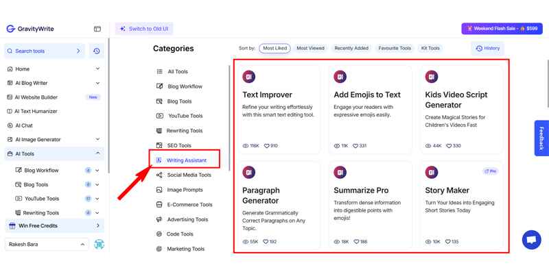549x274 pixels.
Task: Click the Summarize Pro card icon
Action: (340, 173)
